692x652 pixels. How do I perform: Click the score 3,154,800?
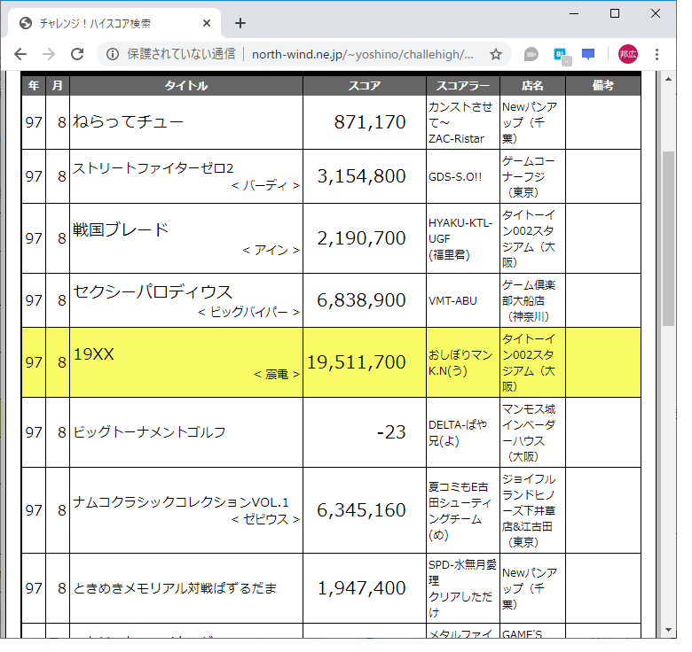361,176
